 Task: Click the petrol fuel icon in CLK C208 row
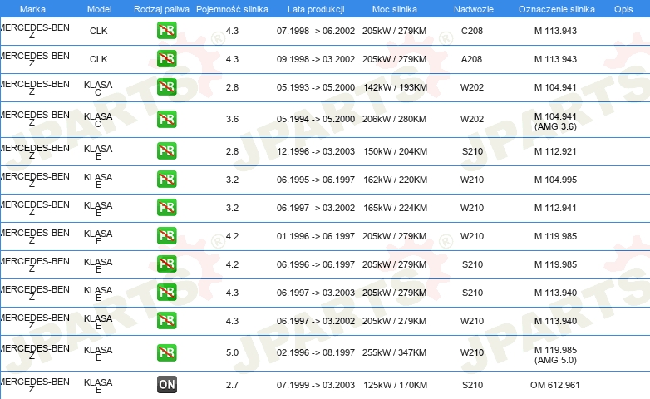[x=166, y=31]
